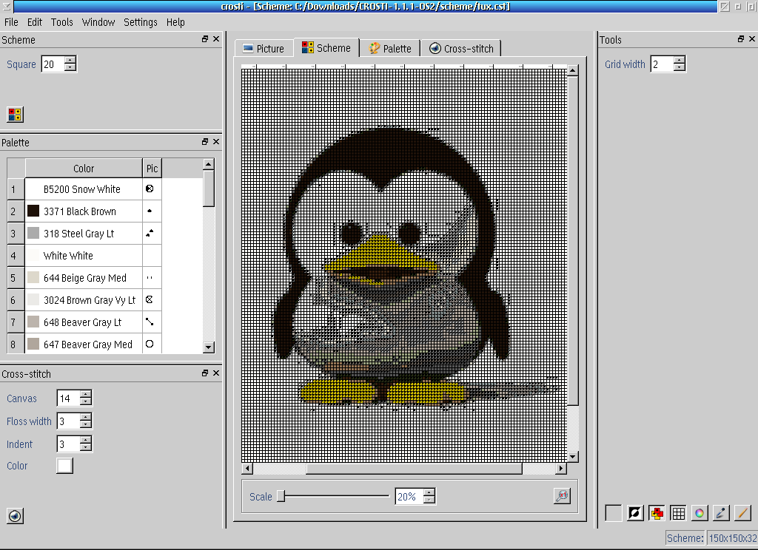Click the Square value input field
This screenshot has height=550, width=758.
coord(53,64)
